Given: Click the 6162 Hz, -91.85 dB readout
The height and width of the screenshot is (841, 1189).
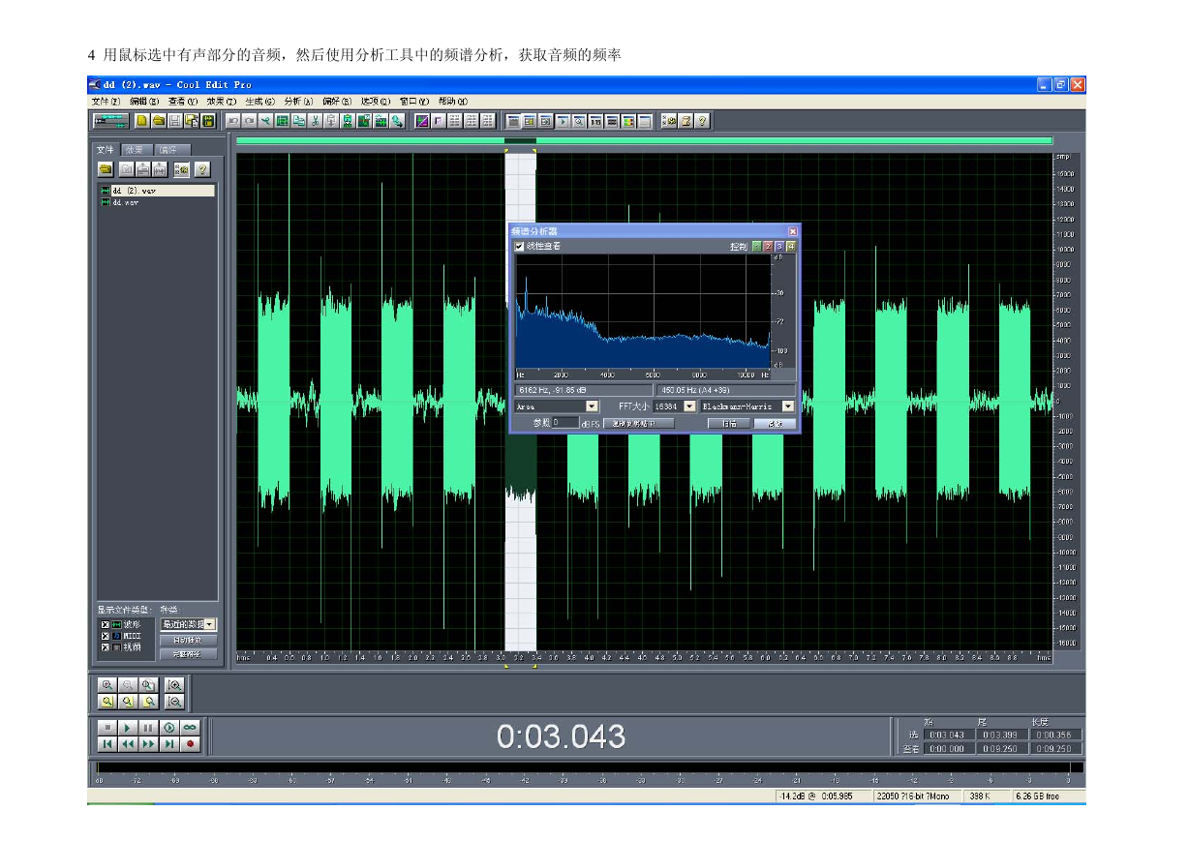Looking at the screenshot, I should (584, 390).
